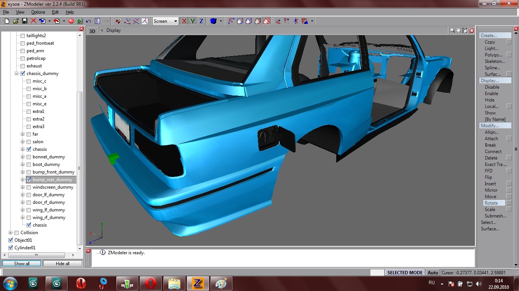Image resolution: width=519 pixels, height=291 pixels.
Task: Uncheck the bump_rear_dummy checkbox
Action: tap(28, 180)
